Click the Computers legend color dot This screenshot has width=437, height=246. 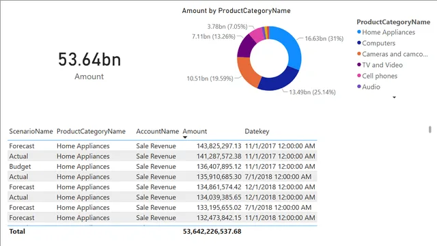359,43
